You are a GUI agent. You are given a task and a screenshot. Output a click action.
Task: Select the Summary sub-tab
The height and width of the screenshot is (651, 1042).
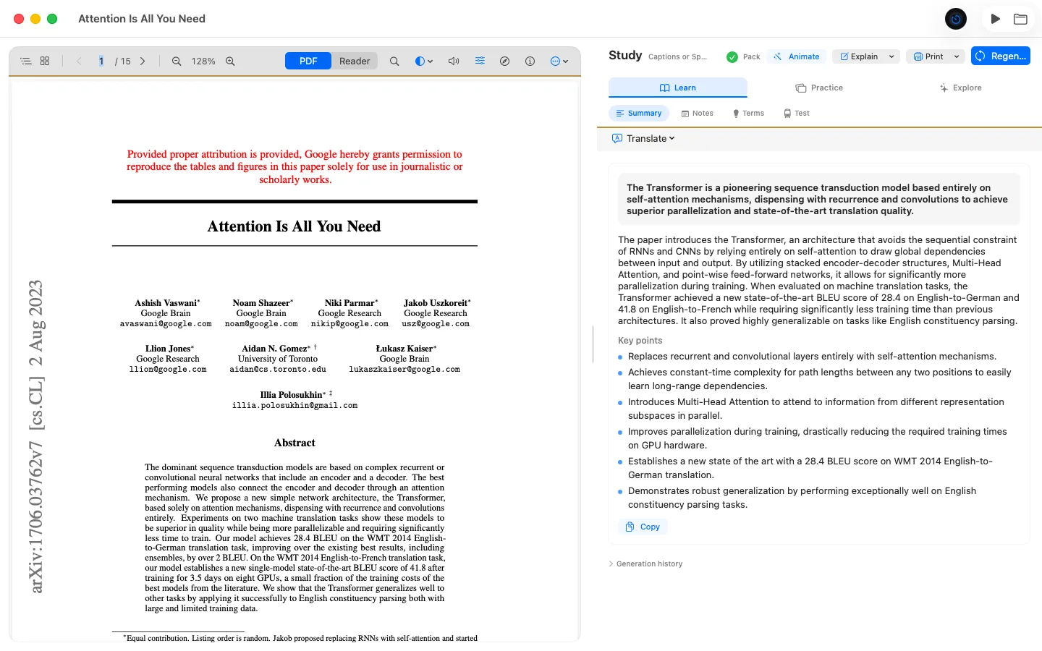coord(639,114)
